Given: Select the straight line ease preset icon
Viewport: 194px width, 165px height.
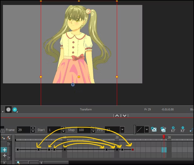Looking at the screenshot, I should (x=140, y=130).
